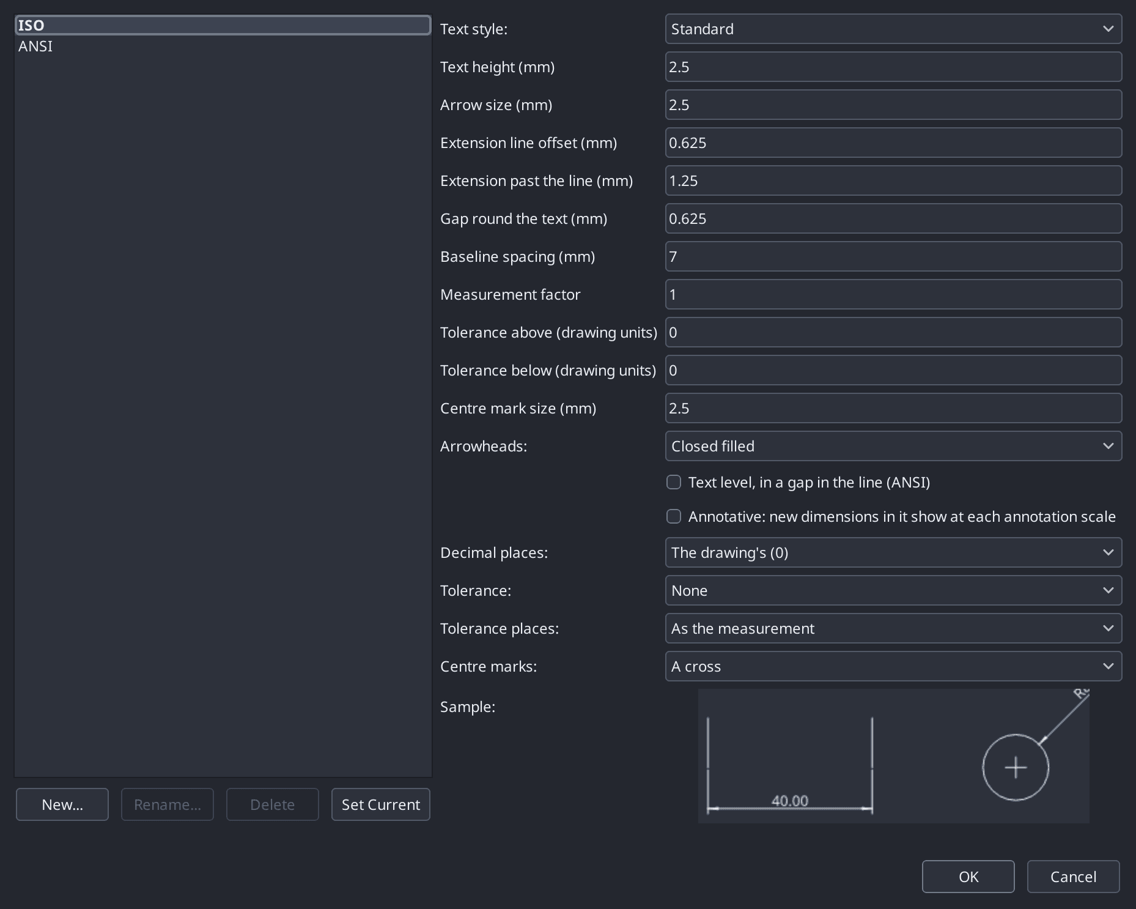Focus the Arrow size field
The width and height of the screenshot is (1136, 909).
tap(893, 105)
